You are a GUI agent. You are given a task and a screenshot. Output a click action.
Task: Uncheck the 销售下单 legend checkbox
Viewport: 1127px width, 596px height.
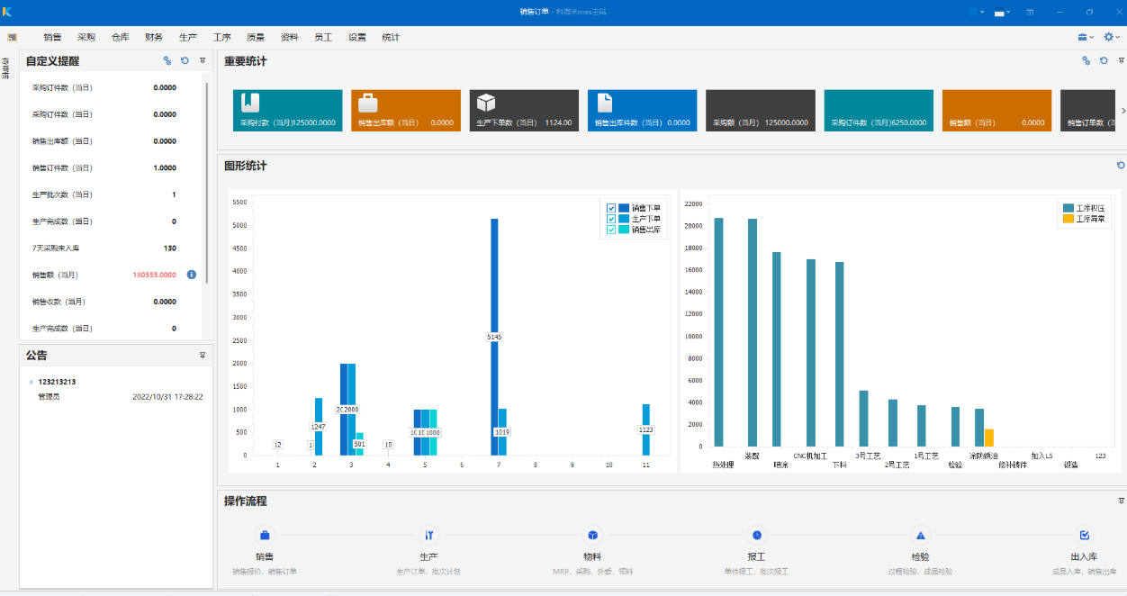click(611, 208)
